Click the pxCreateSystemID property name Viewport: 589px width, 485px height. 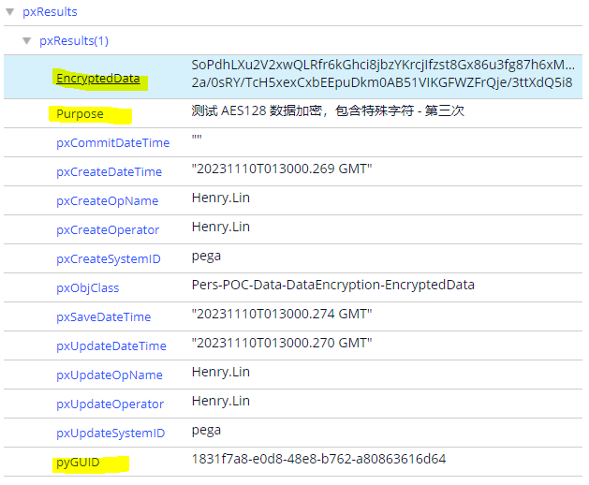[x=109, y=259]
